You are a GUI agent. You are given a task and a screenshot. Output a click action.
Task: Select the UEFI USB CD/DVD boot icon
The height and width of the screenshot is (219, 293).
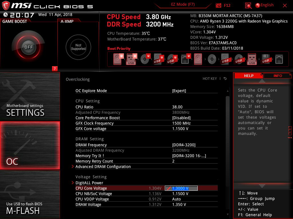(x=172, y=59)
